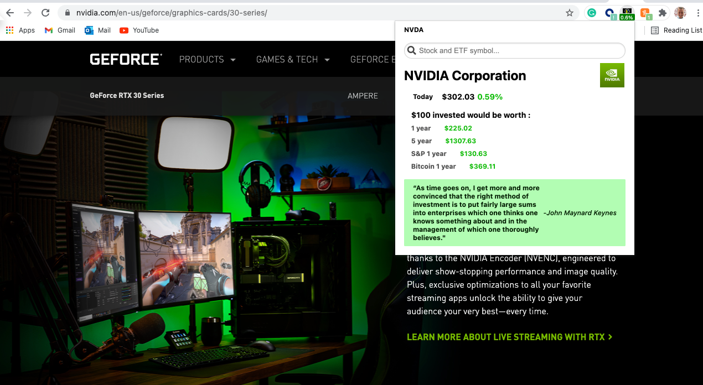Screen dimensions: 703x385
Task: Click the stock and ETF symbol search box
Action: pyautogui.click(x=515, y=50)
